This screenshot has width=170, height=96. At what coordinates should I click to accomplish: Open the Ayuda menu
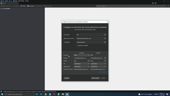coord(27,1)
